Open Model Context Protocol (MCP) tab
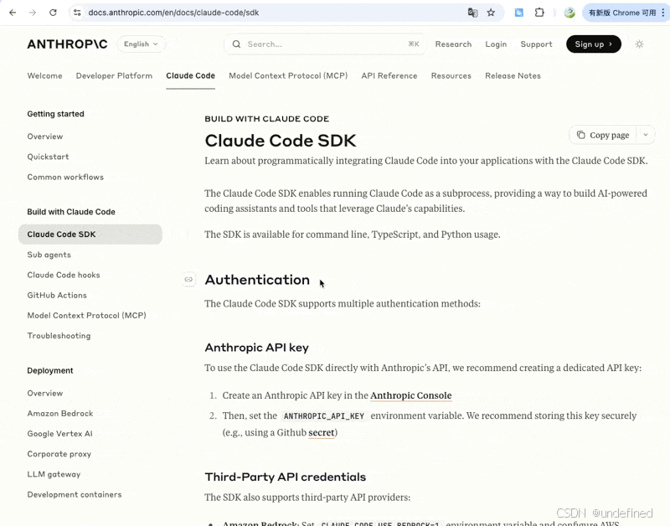Screen dimensions: 670x526 pyautogui.click(x=288, y=75)
